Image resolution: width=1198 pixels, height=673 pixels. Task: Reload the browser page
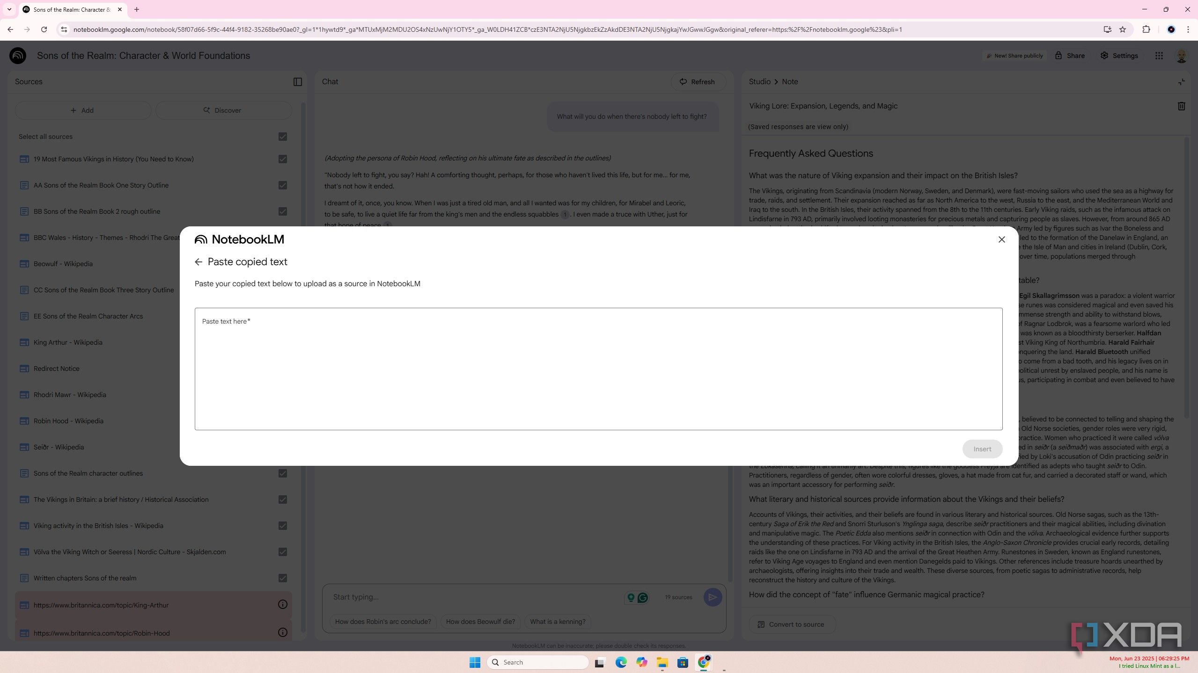click(x=44, y=29)
